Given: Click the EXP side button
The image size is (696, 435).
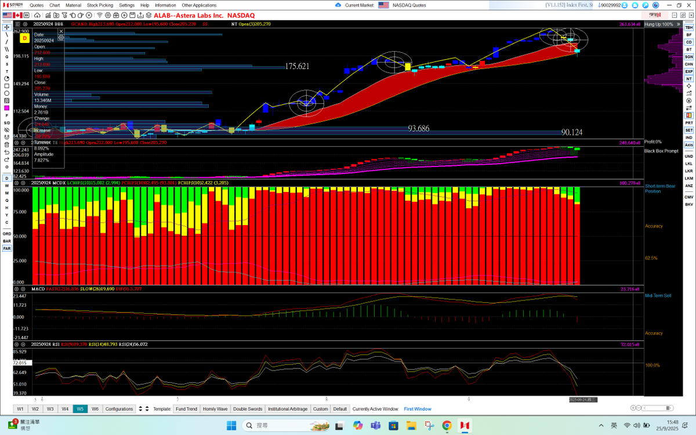Looking at the screenshot, I should (688, 71).
